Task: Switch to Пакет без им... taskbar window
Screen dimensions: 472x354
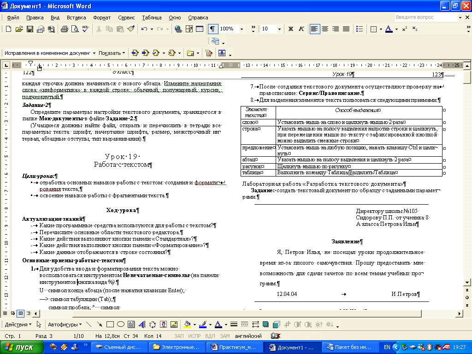Action: coord(350,347)
